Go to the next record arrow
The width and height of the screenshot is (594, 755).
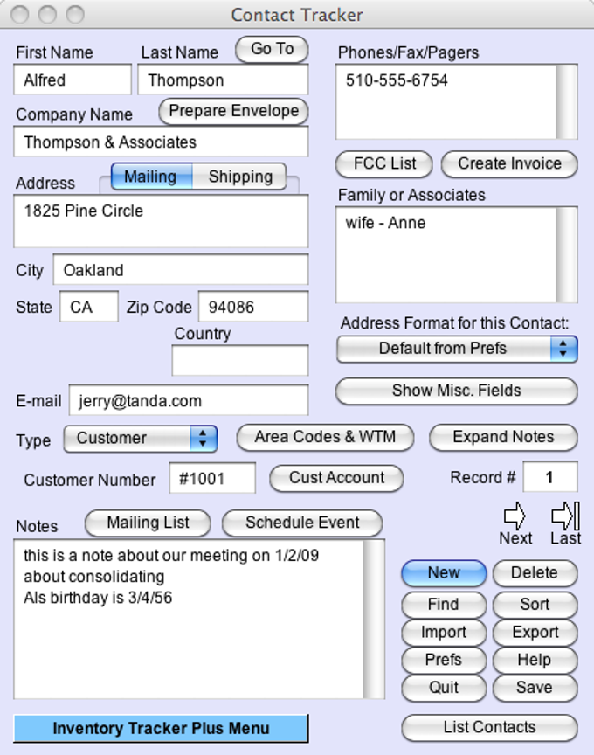click(515, 516)
